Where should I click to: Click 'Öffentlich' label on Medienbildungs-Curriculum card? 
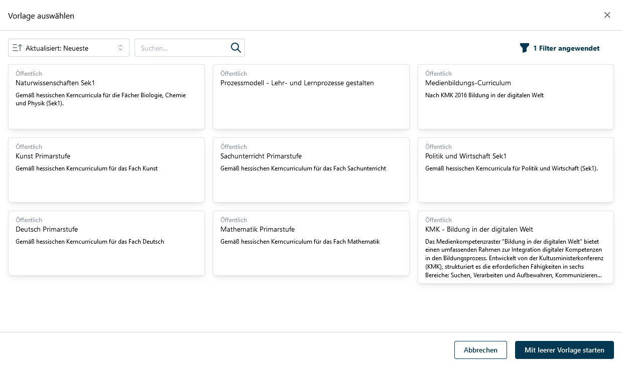coord(438,74)
